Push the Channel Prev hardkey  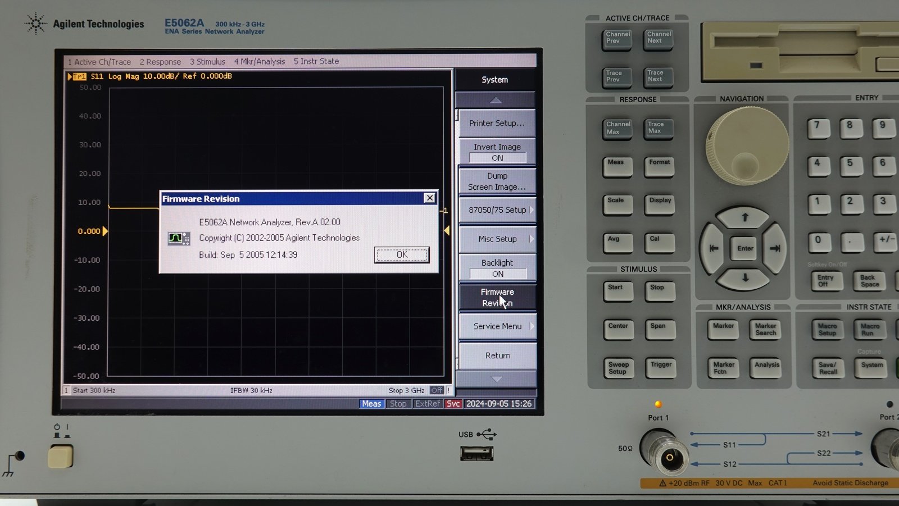click(617, 39)
